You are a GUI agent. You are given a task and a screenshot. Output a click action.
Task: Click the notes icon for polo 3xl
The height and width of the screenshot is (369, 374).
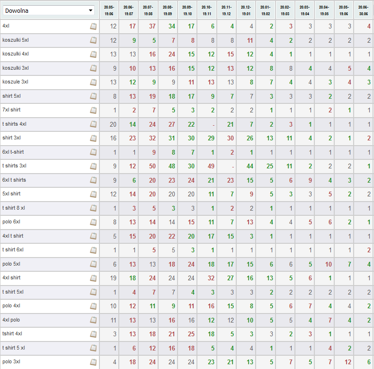(93, 362)
